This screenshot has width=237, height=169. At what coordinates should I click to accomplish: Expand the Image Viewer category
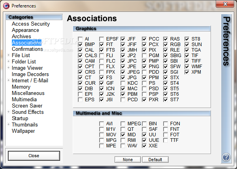9,68
